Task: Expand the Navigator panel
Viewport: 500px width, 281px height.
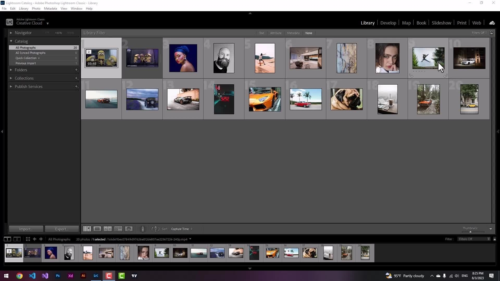Action: click(11, 33)
